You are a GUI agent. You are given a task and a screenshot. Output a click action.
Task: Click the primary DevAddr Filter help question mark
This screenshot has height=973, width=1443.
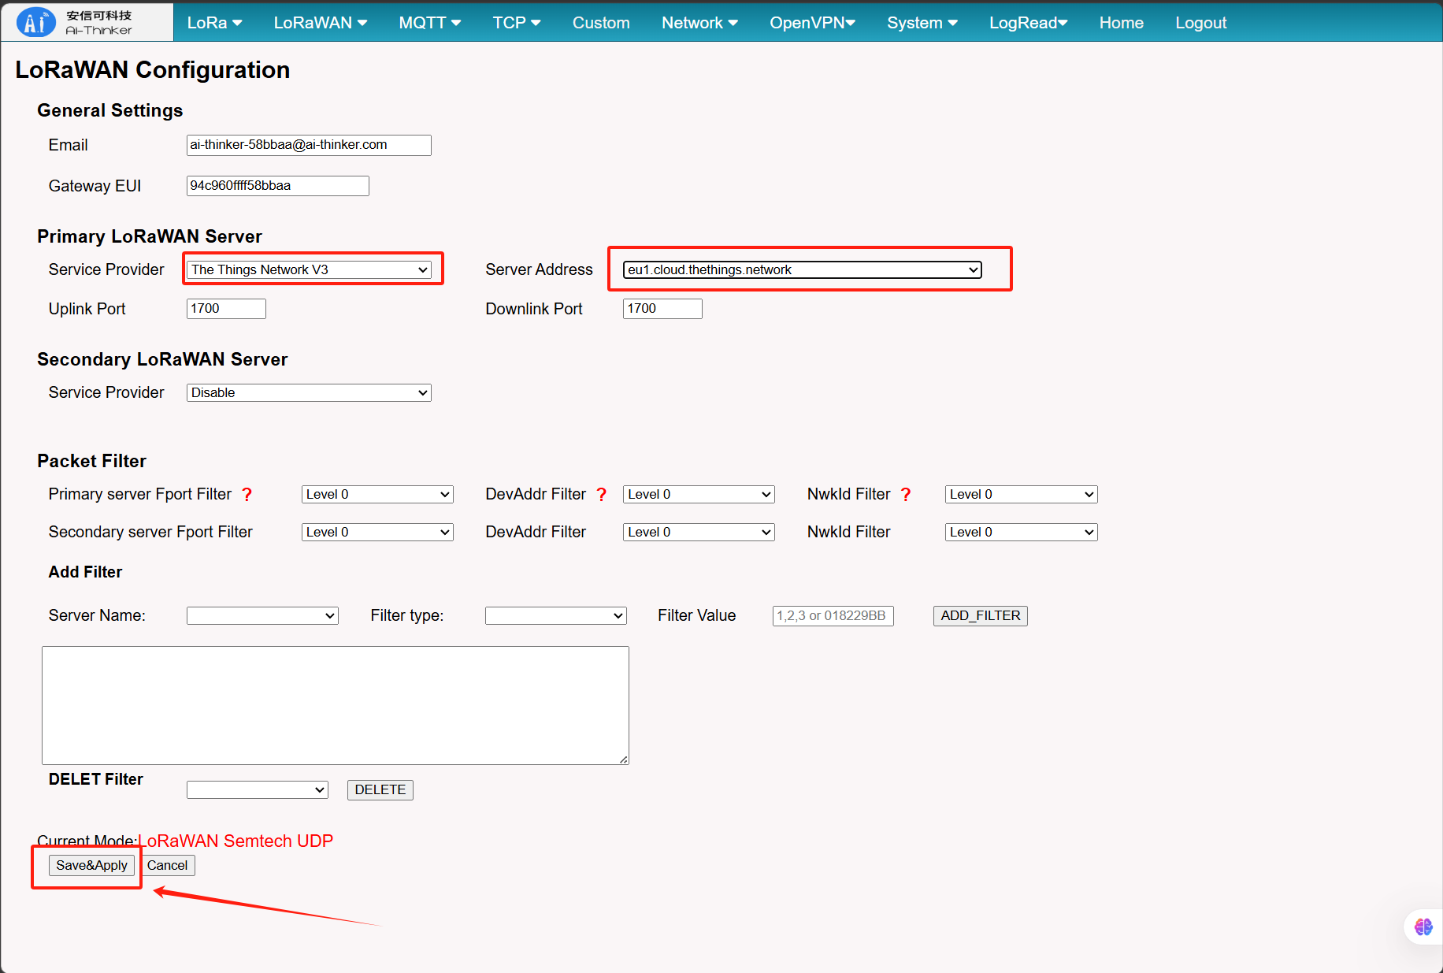[602, 494]
